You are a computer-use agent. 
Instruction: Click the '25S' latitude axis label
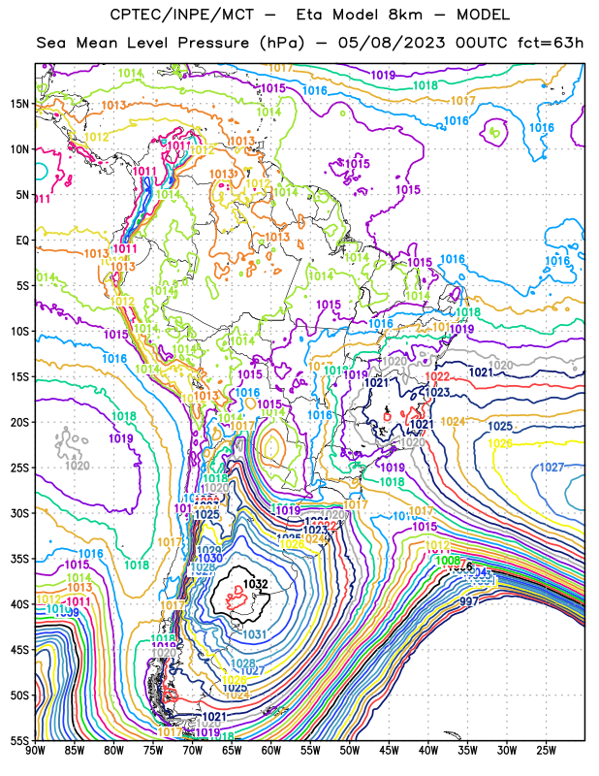19,468
